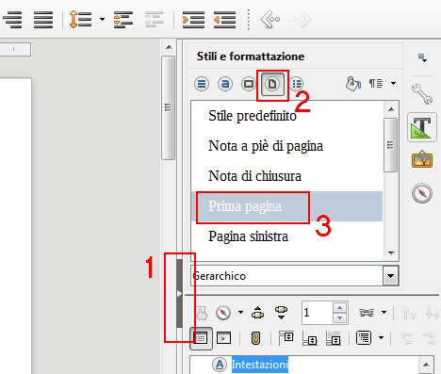Open the Styles and Formatting sidebar tab

pos(422,127)
